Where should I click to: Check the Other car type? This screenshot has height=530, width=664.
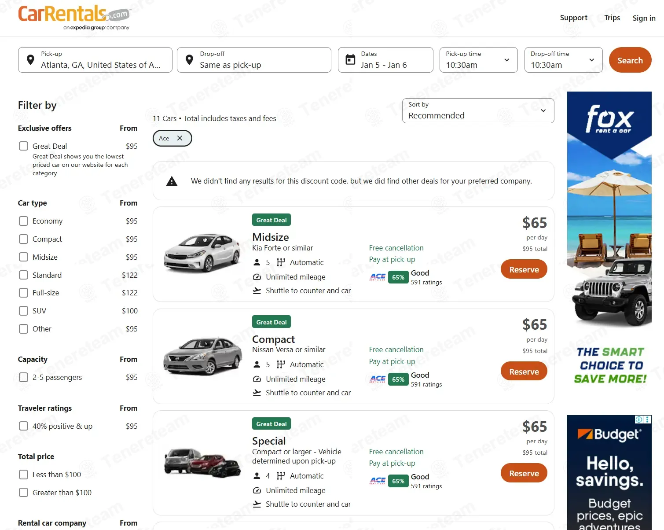pyautogui.click(x=24, y=328)
